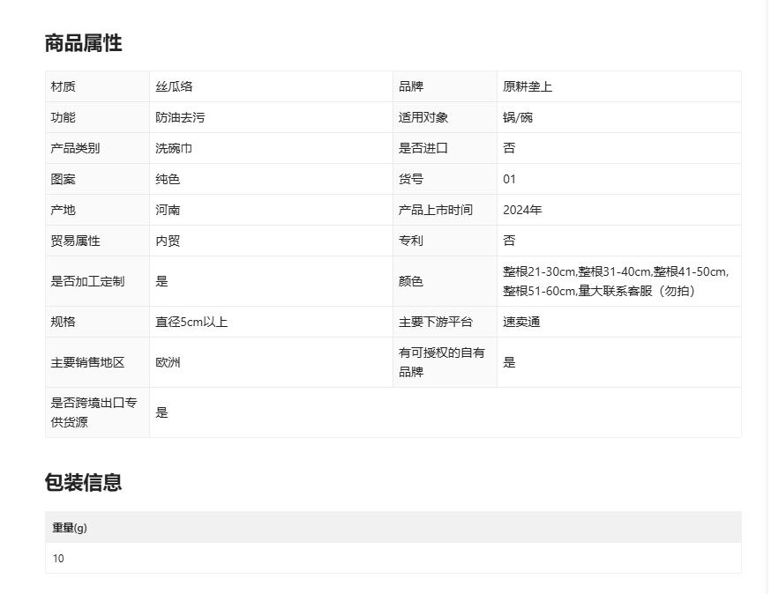
Task: Click the 速卖通 downstream platform value
Action: click(x=521, y=322)
